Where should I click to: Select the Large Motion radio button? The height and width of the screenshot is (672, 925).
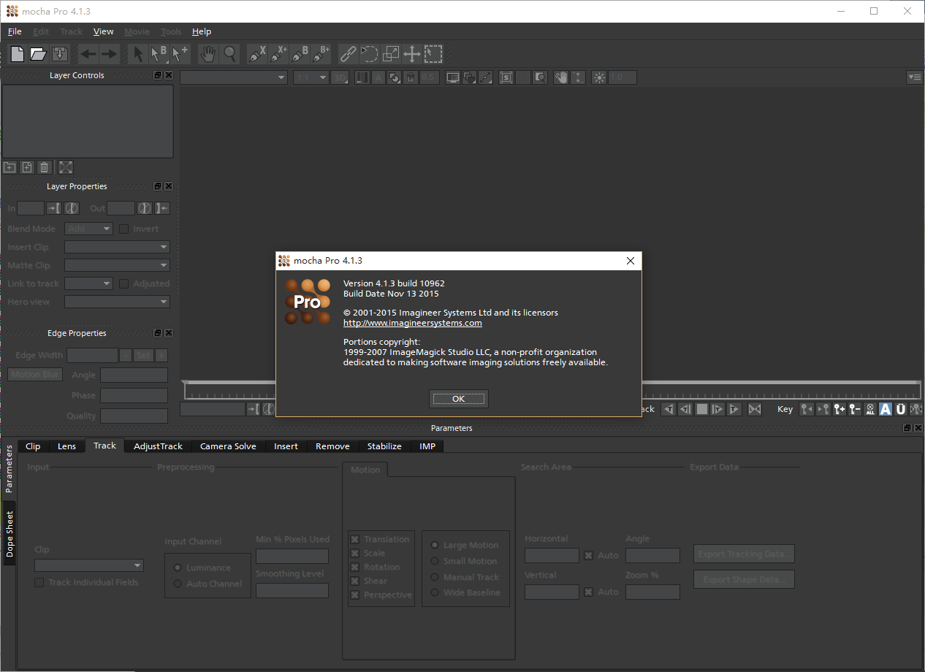pos(435,545)
